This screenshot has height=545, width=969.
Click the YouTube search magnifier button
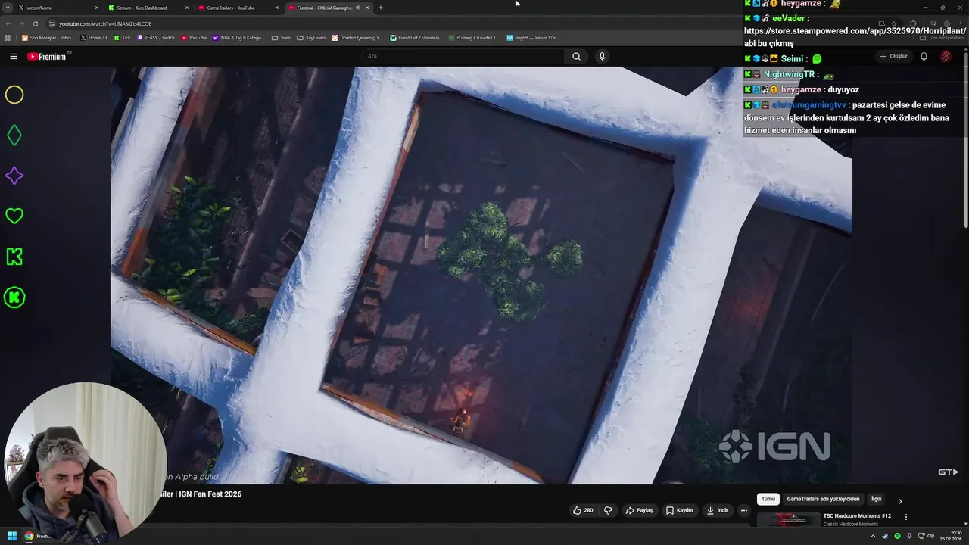(576, 56)
